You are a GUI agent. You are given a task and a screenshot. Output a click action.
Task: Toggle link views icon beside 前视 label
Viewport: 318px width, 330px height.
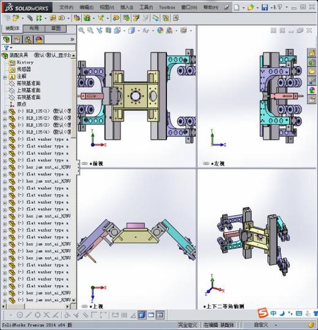pyautogui.click(x=84, y=163)
